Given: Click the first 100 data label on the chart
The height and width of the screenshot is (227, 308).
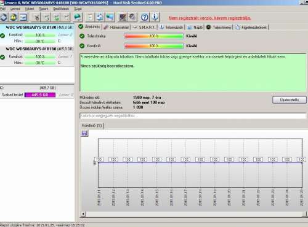Looking at the screenshot, I should (99, 160).
